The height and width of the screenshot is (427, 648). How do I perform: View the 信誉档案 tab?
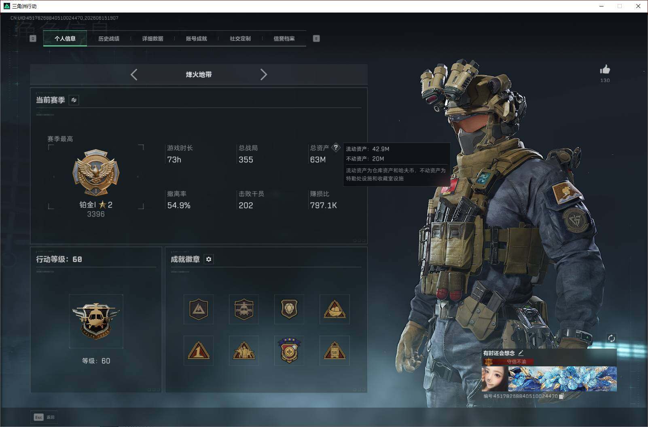click(x=284, y=39)
